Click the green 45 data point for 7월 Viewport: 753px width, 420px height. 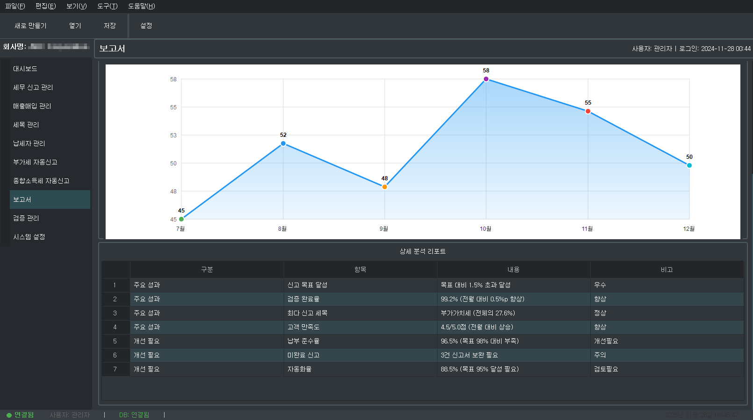tap(181, 219)
